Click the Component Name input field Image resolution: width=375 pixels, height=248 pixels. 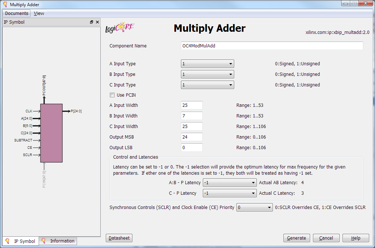pos(272,46)
